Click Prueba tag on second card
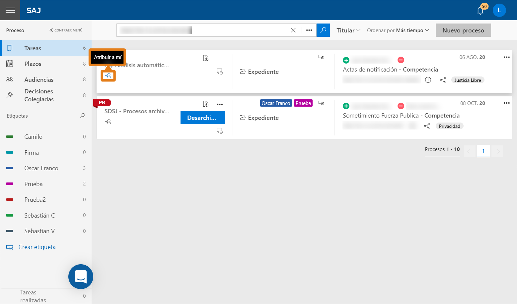 [x=303, y=103]
